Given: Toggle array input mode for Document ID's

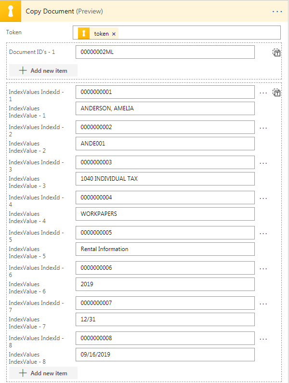Looking at the screenshot, I should click(x=276, y=53).
